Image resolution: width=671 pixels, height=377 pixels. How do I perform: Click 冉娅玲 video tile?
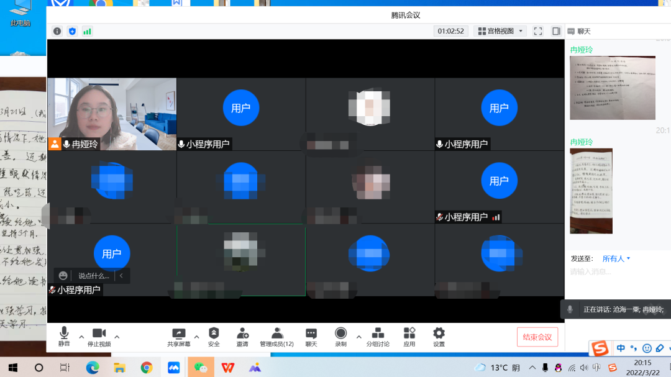point(112,114)
